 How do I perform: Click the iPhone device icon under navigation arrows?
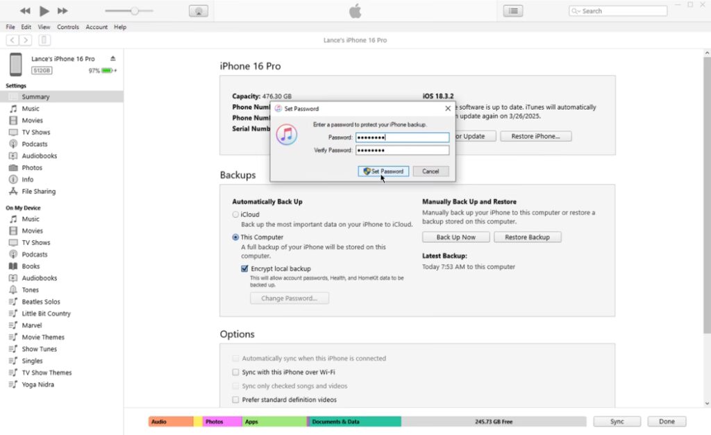click(44, 40)
